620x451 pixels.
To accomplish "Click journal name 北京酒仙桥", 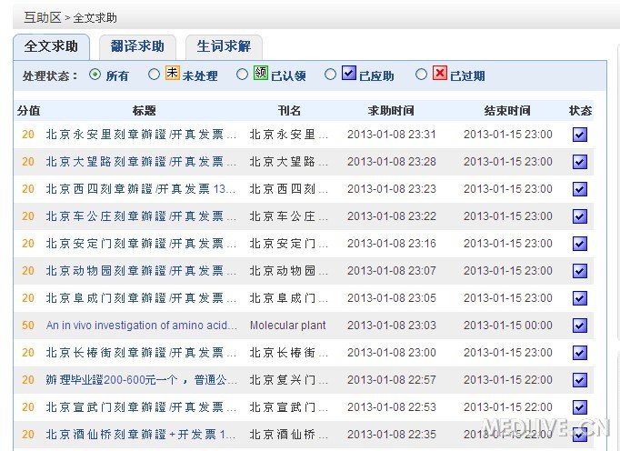I will click(x=289, y=435).
